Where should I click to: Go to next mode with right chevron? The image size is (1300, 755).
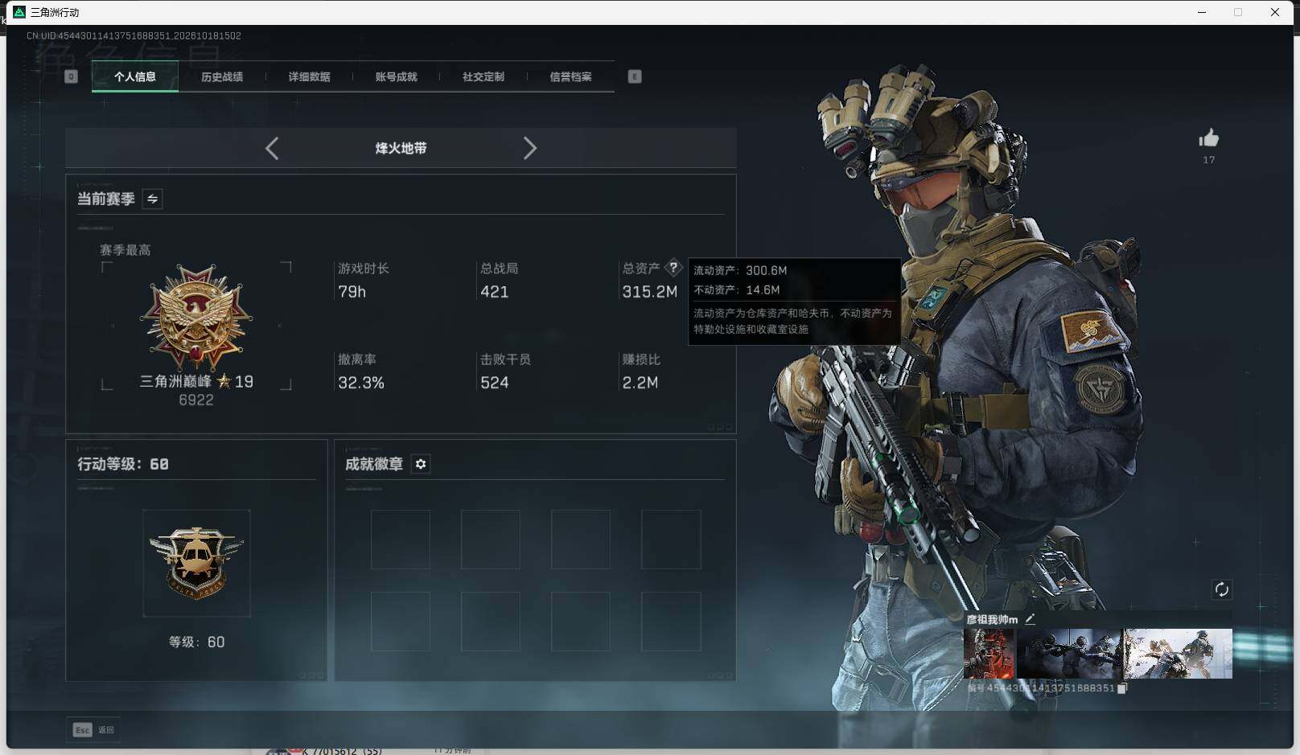pyautogui.click(x=529, y=148)
